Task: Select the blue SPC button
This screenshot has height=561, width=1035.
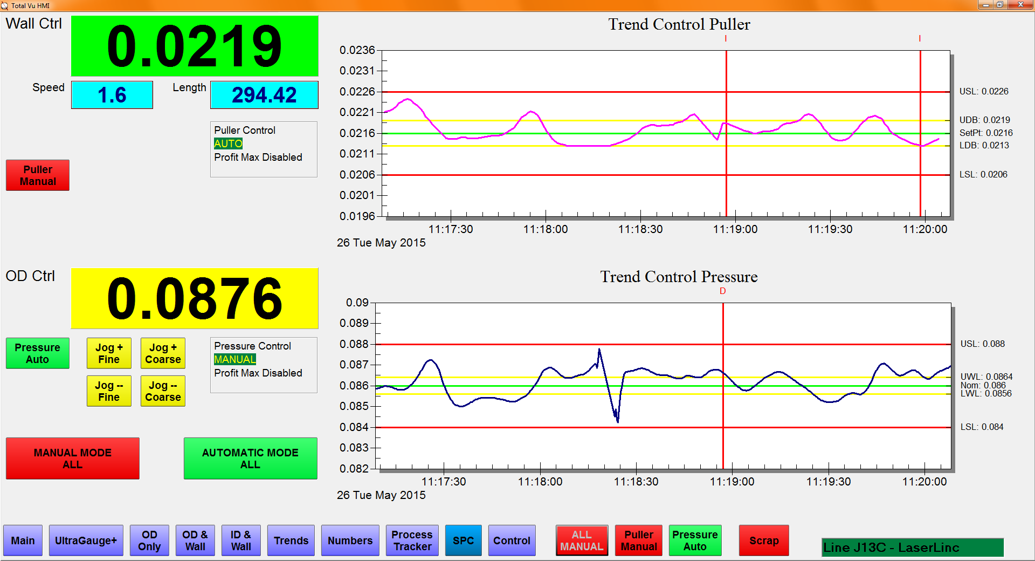Action: coord(463,541)
